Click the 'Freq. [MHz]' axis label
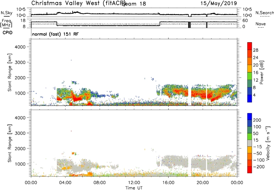274x190 pixels. coord(6,23)
